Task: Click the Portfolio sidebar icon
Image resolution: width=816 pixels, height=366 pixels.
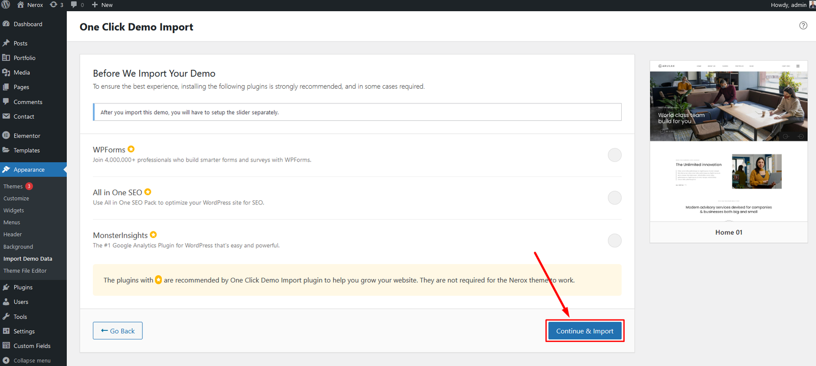Action: (6, 58)
